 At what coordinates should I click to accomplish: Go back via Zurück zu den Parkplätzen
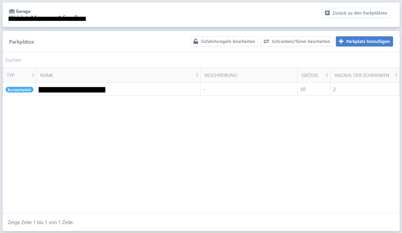pyautogui.click(x=356, y=13)
